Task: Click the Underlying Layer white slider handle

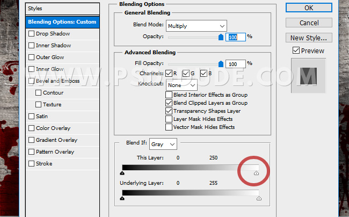Action: (259, 198)
